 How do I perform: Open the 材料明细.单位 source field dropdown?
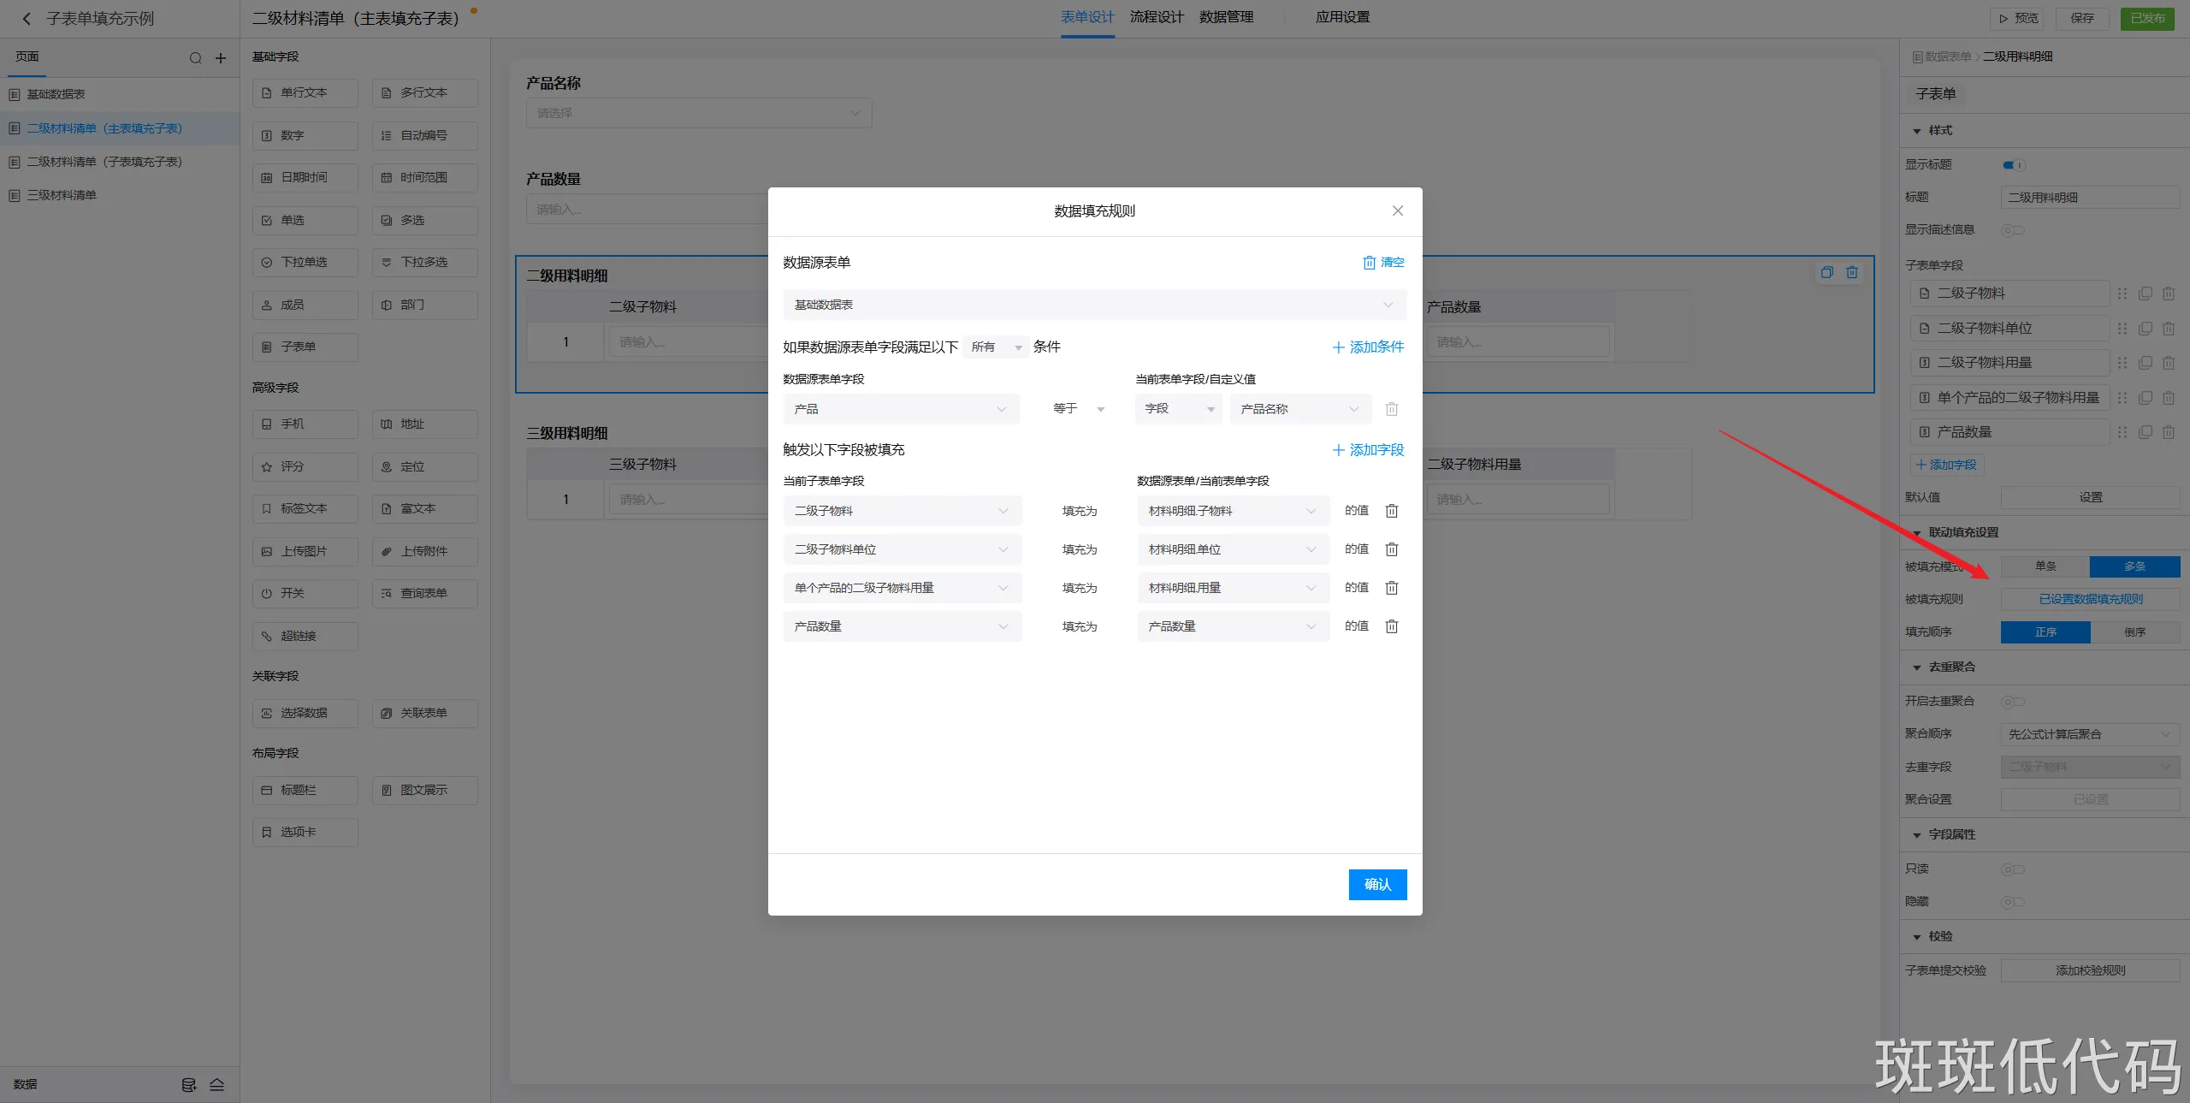tap(1232, 549)
